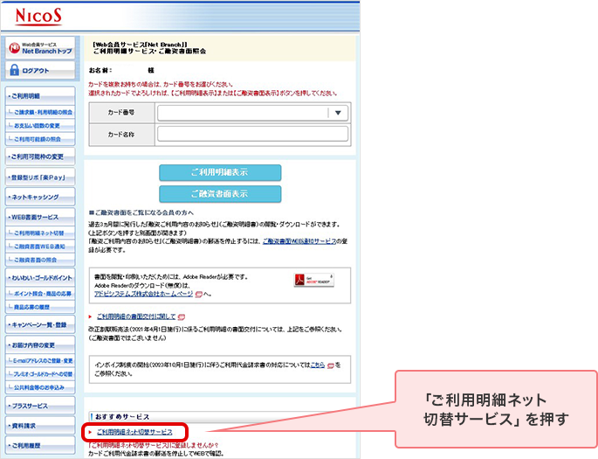
Task: Open ネットキャッシング menu
Action: coord(40,197)
